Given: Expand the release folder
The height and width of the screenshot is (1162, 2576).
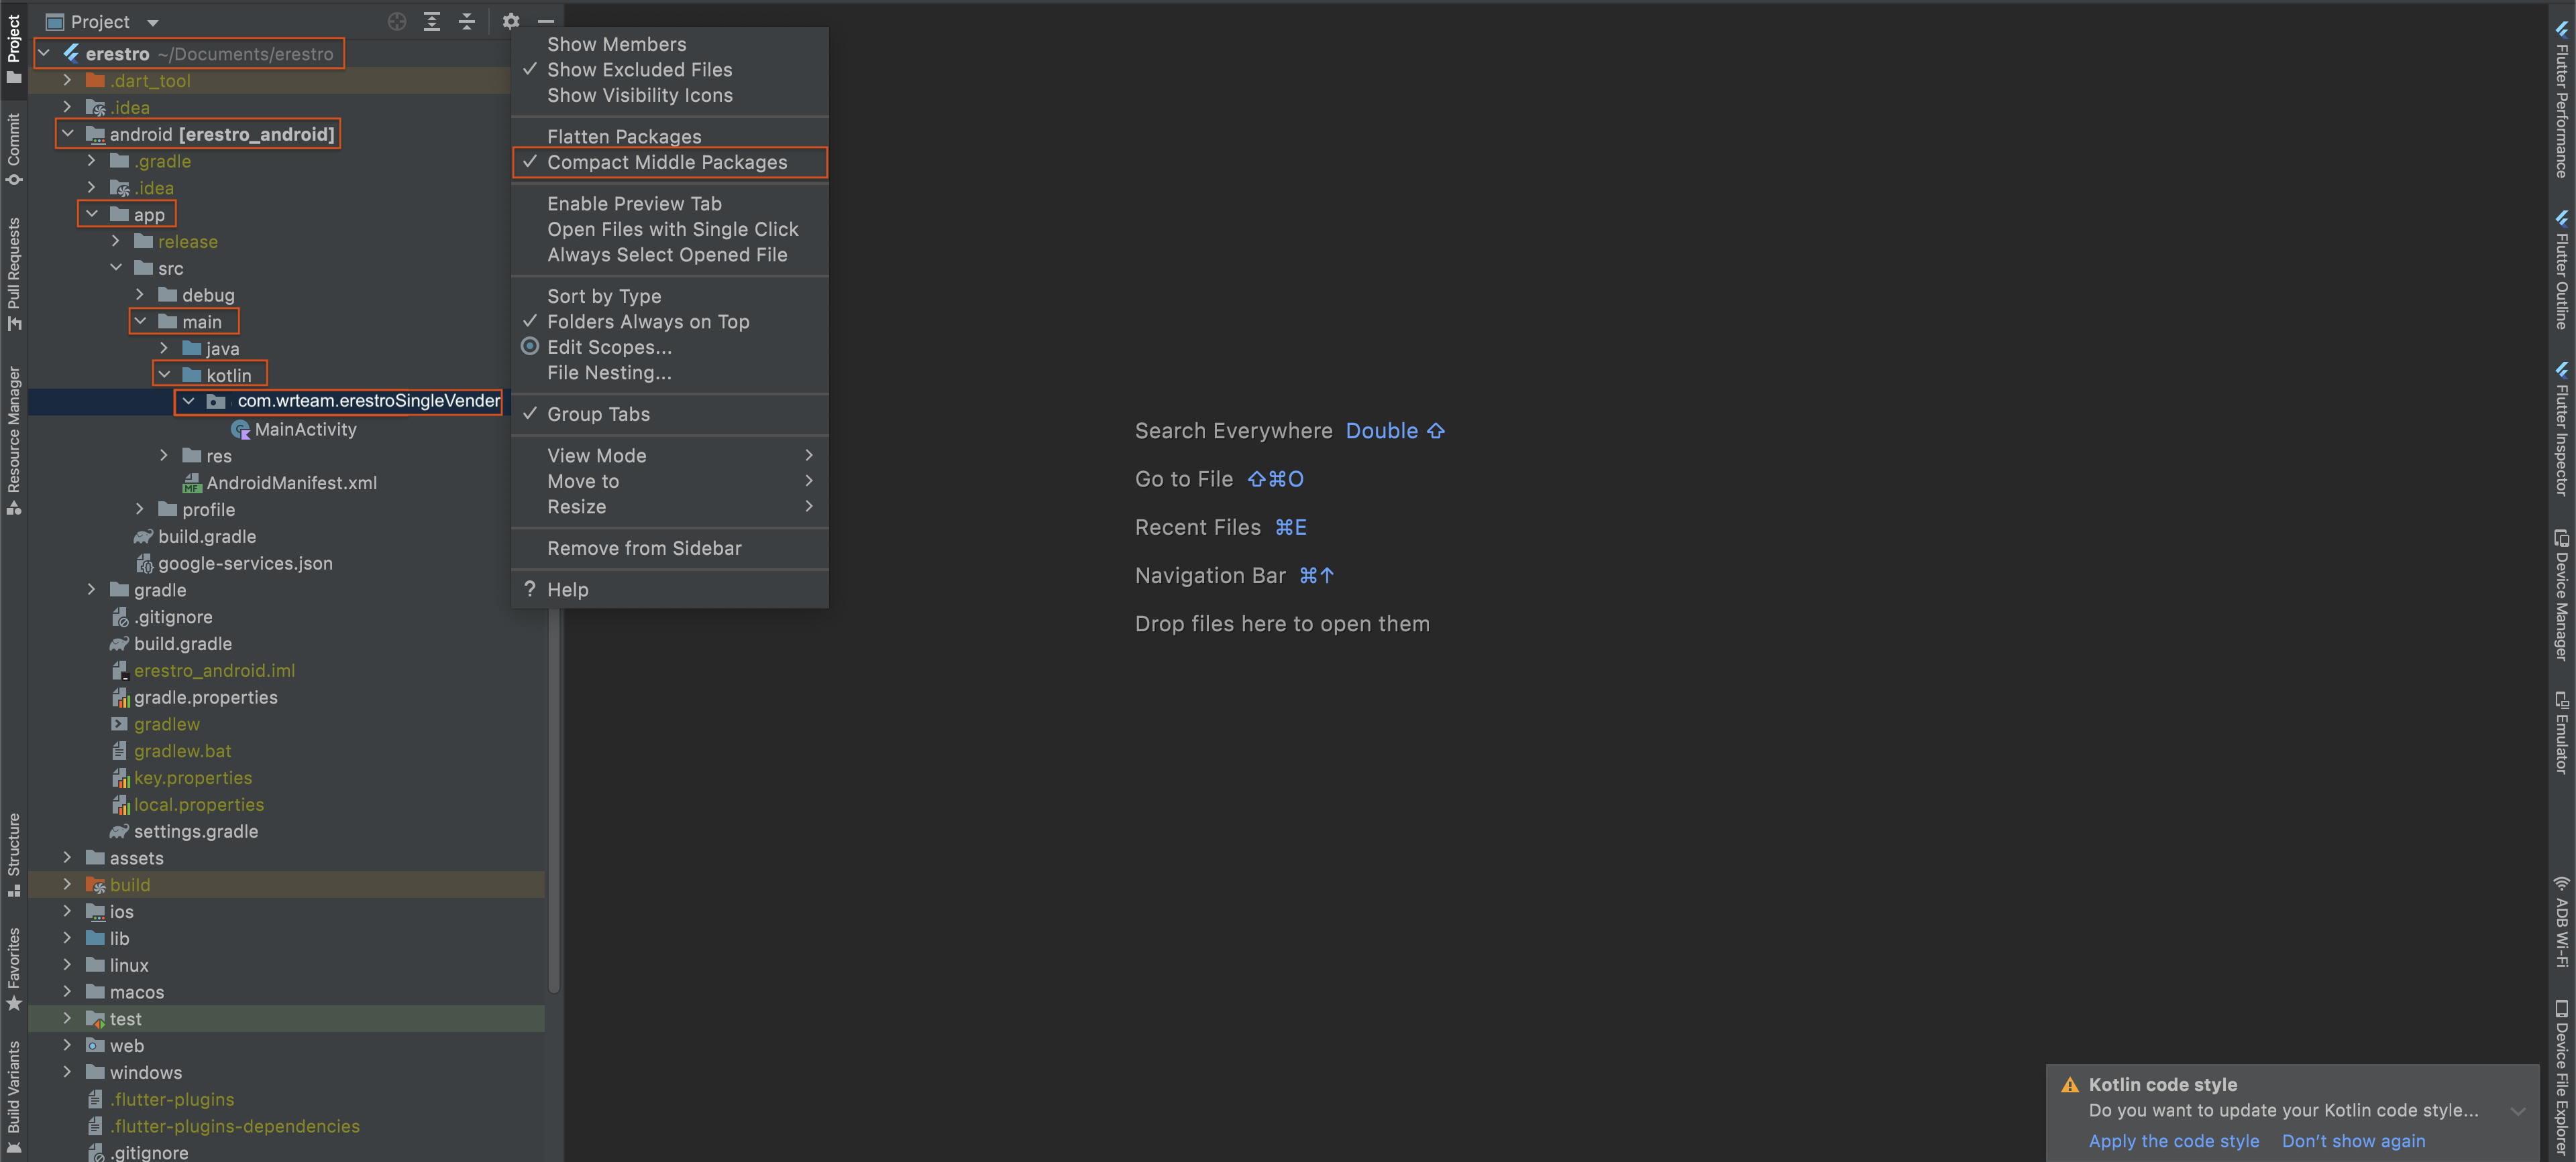Looking at the screenshot, I should tap(116, 241).
